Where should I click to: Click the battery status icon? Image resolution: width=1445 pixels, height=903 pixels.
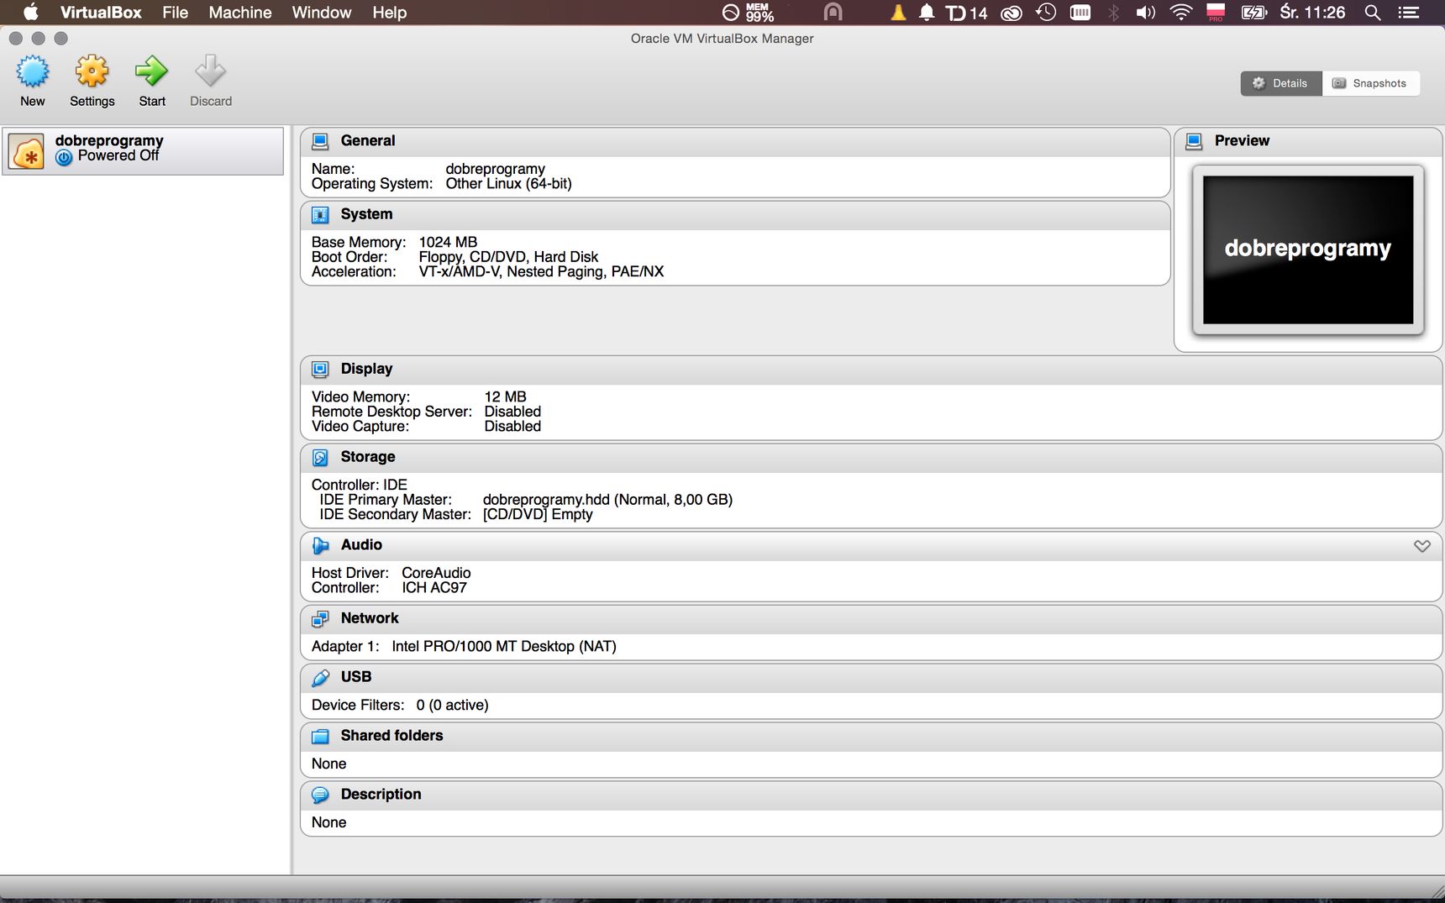pos(1253,13)
